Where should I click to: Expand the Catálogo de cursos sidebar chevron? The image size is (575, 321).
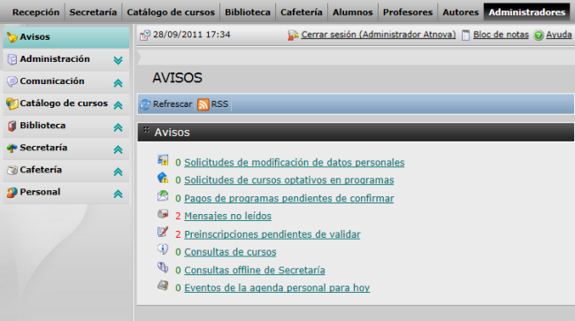point(118,105)
